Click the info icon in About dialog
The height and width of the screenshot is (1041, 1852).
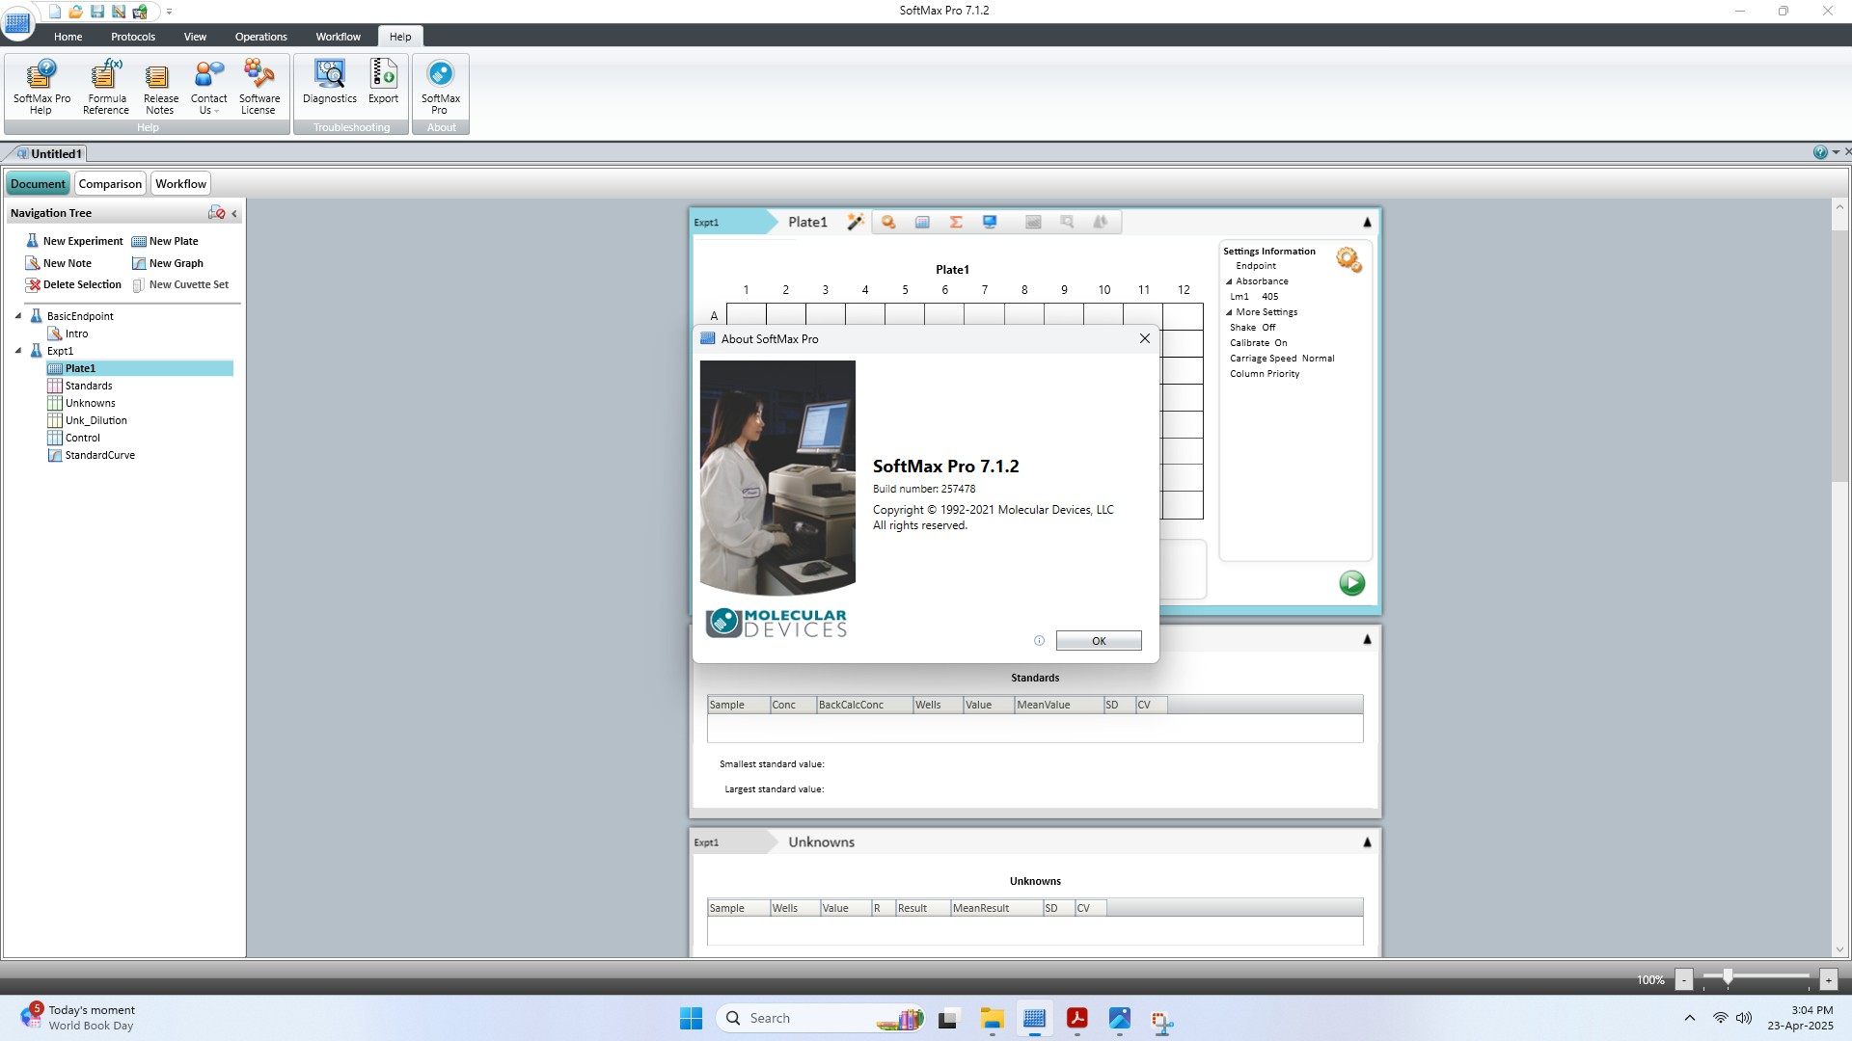pyautogui.click(x=1039, y=640)
